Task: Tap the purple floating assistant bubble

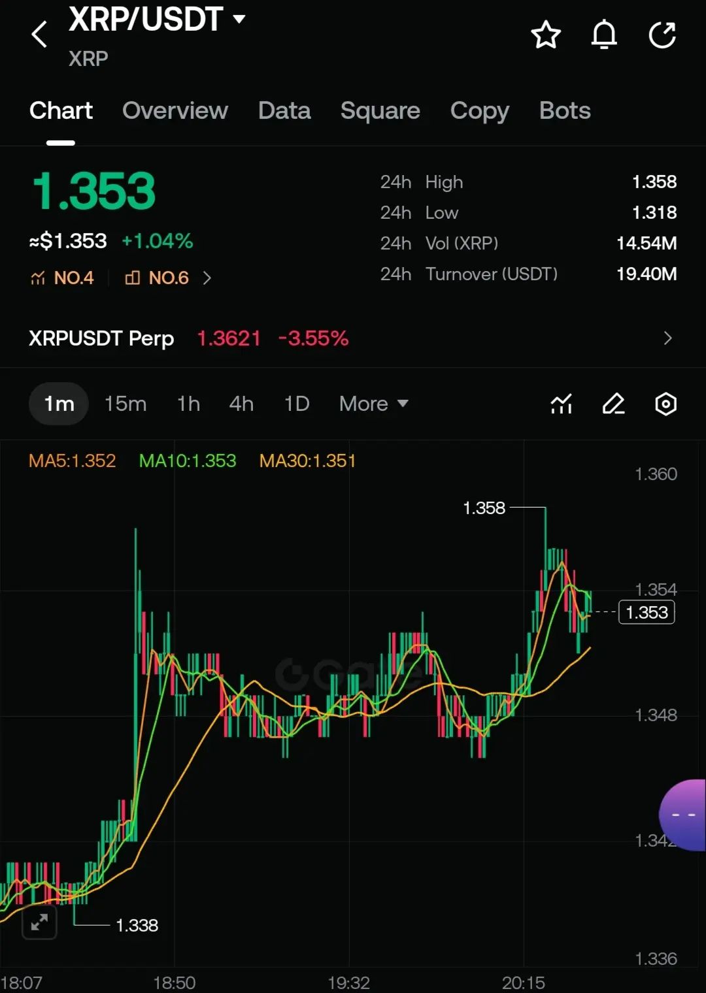Action: (x=683, y=815)
